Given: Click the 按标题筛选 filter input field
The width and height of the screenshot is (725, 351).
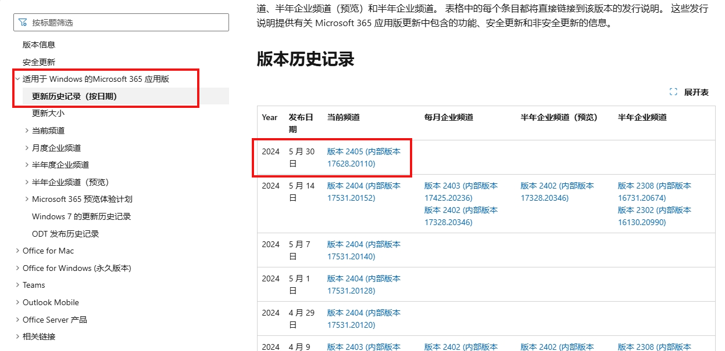Looking at the screenshot, I should tap(121, 23).
